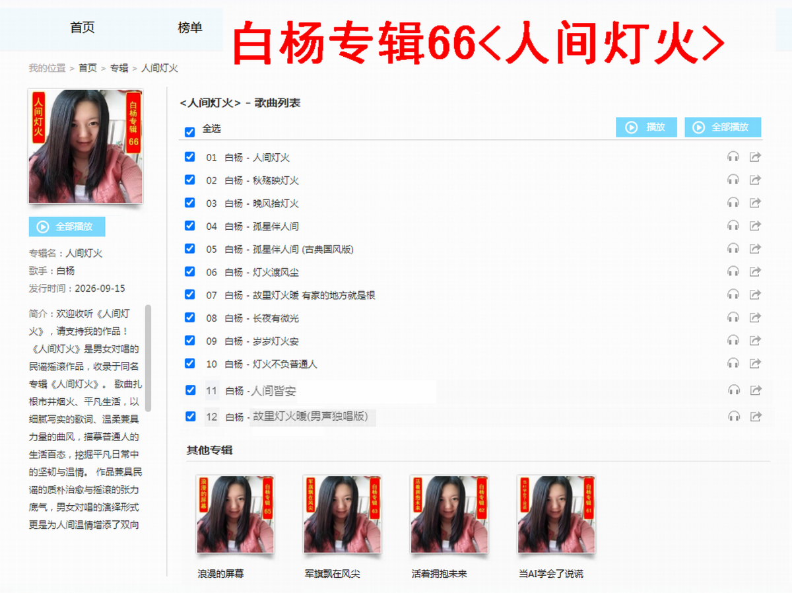Open the 当AI学会了说谎 album link
This screenshot has height=593, width=792.
(551, 574)
